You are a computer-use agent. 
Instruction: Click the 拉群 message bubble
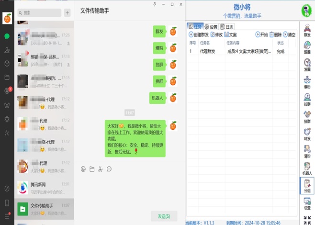click(x=159, y=65)
